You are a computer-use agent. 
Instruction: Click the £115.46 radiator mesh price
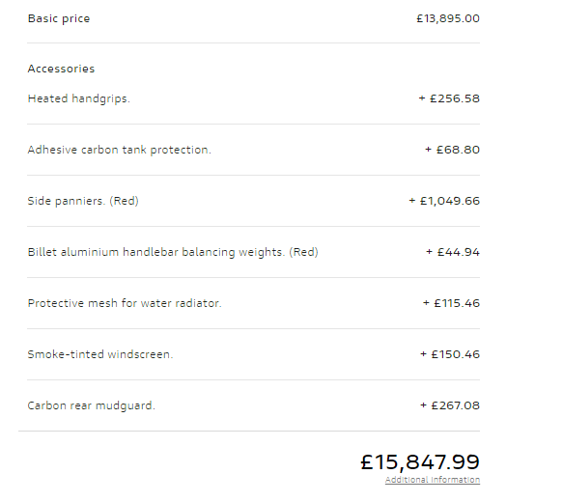tap(451, 303)
